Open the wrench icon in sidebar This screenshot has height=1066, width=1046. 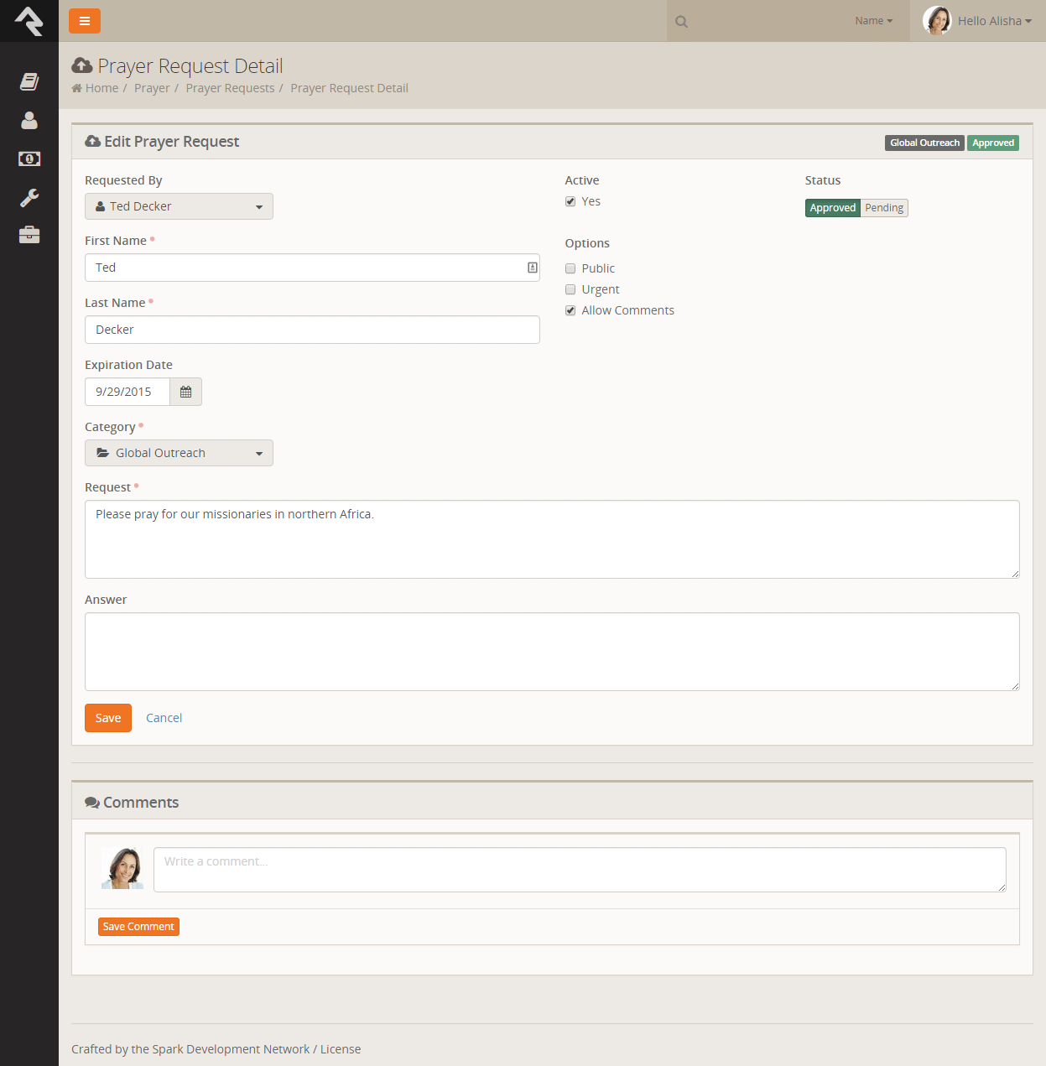pos(29,198)
